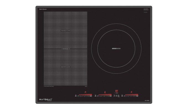
Task: Click the eurosun brand logo
Action: click(45, 99)
